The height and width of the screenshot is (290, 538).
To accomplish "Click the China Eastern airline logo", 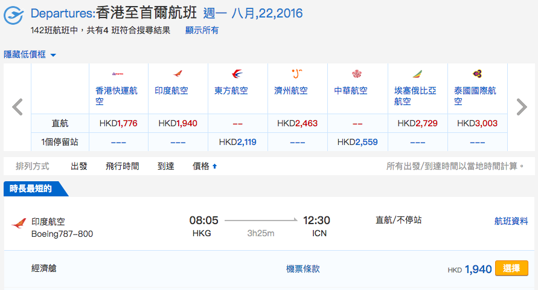I will click(237, 74).
